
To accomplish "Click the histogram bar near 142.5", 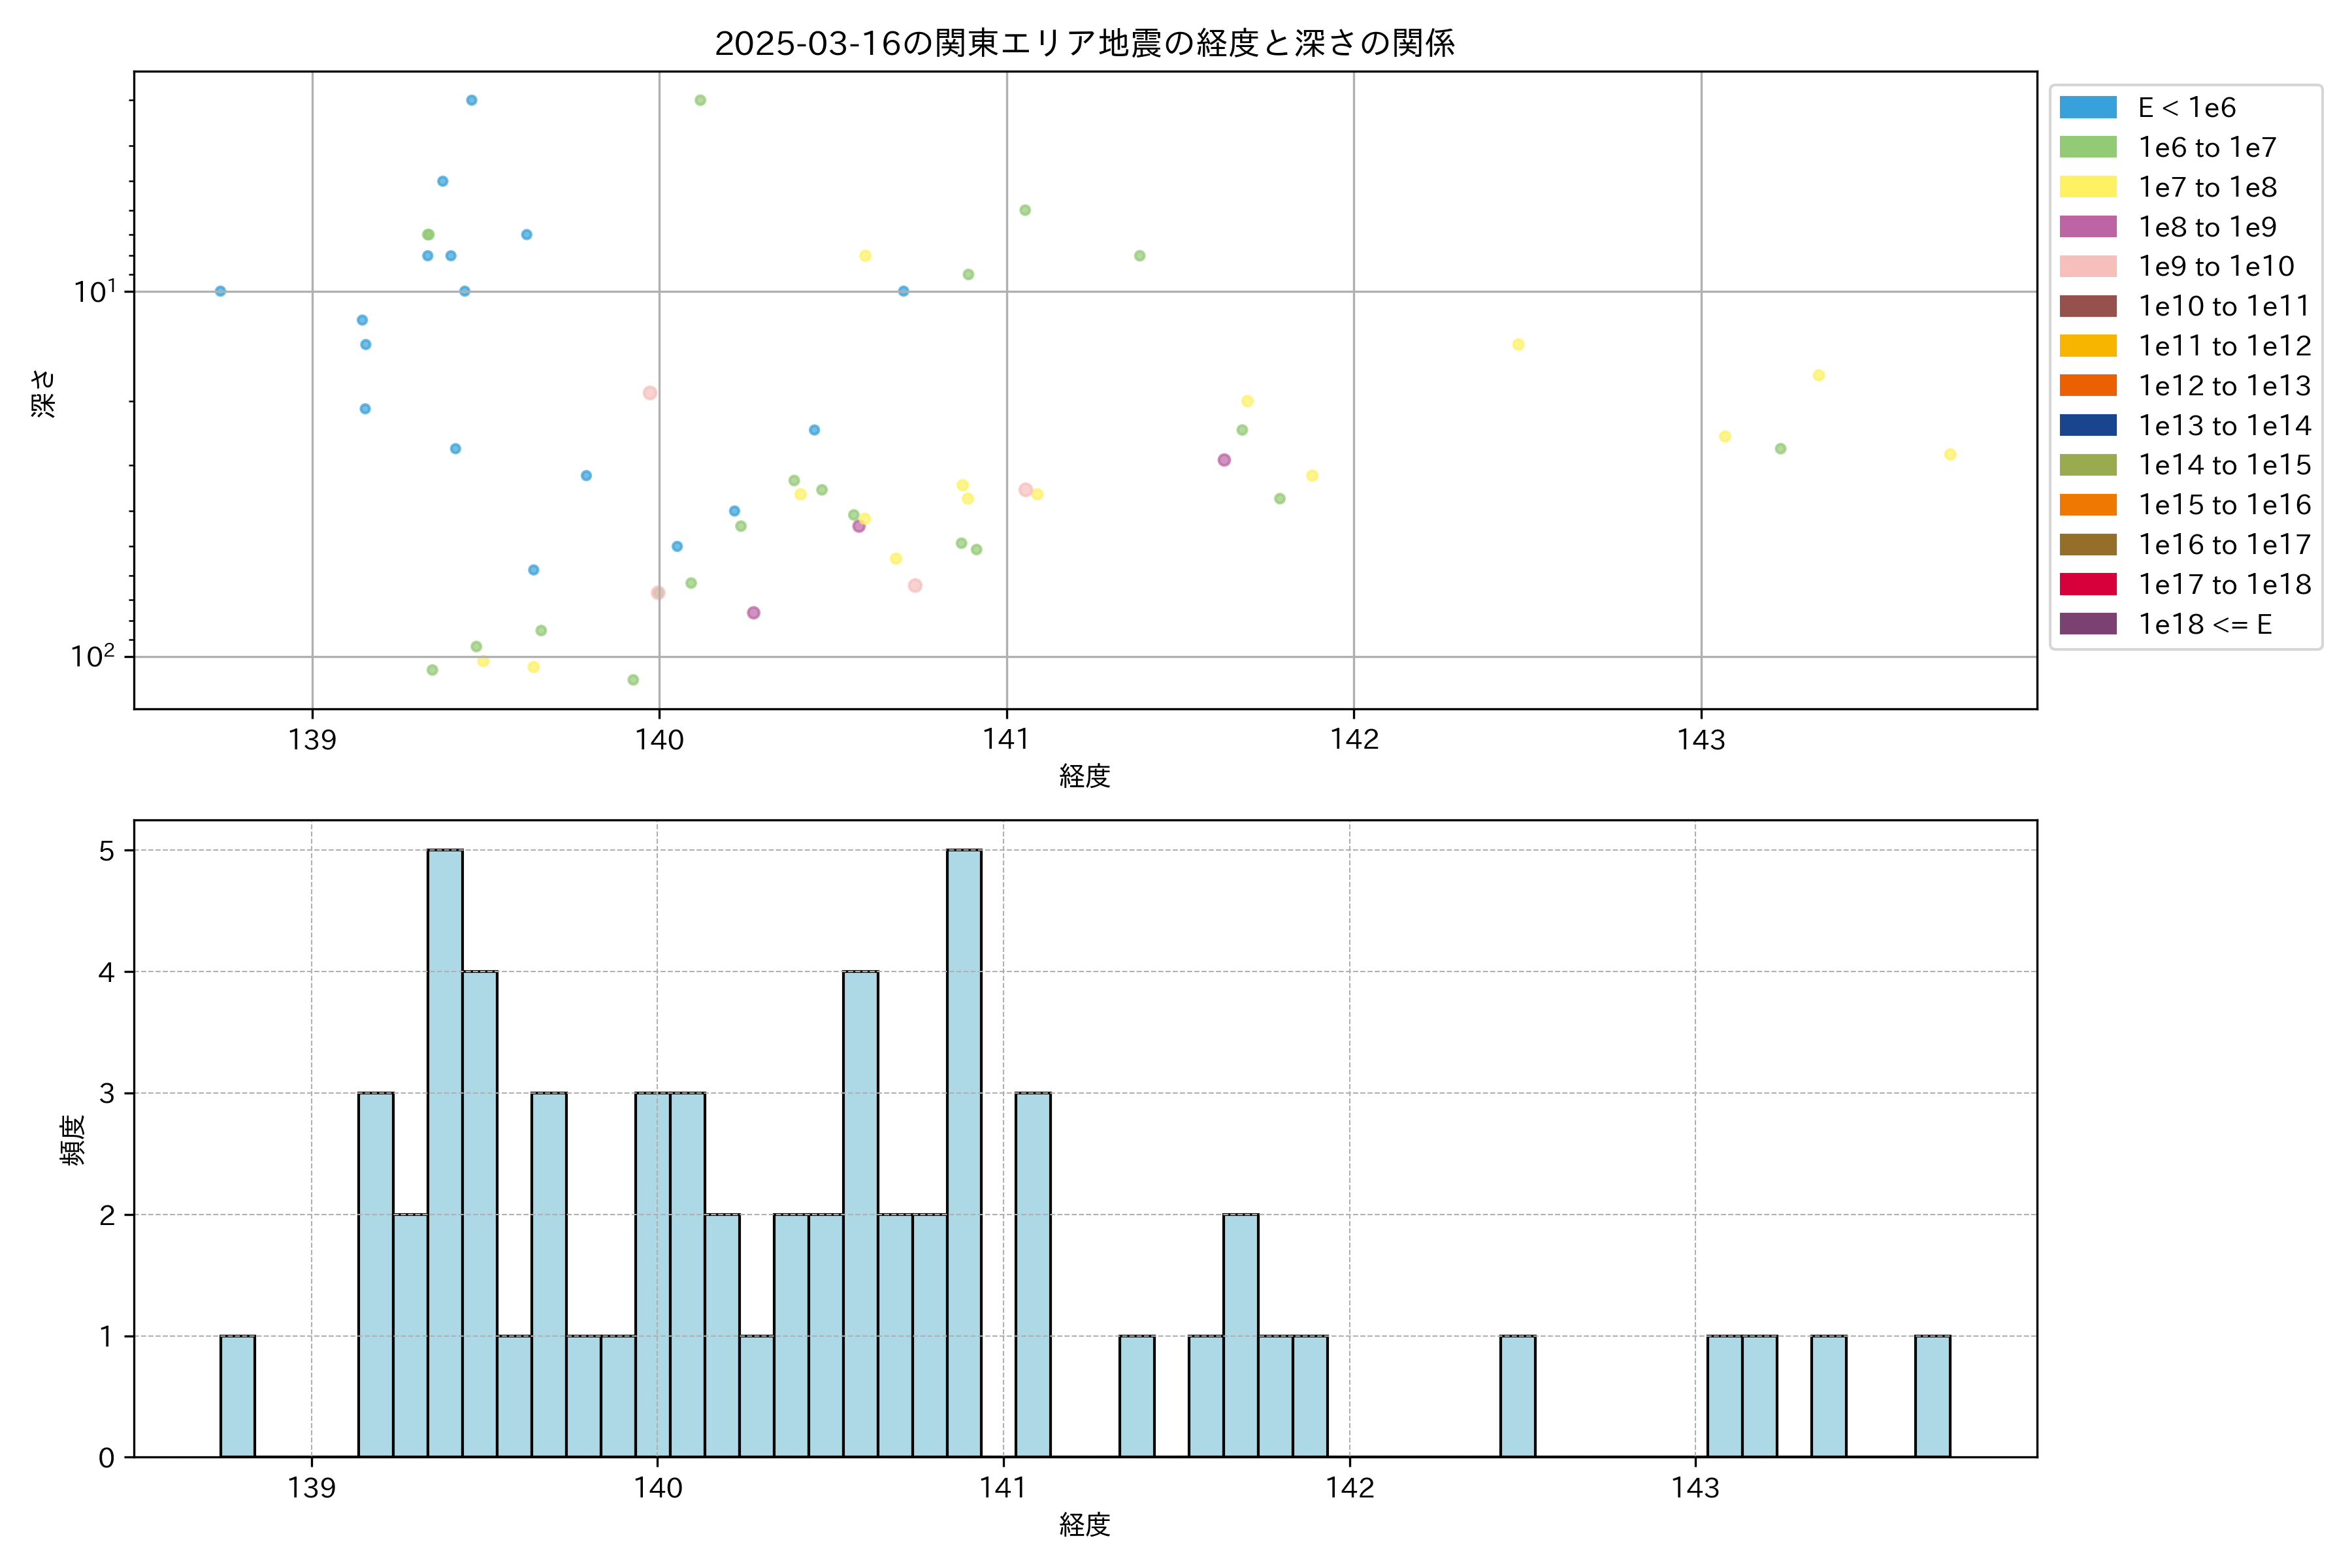I will pos(1517,1396).
